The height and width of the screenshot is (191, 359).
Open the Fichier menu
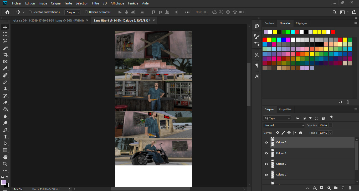coord(17,3)
